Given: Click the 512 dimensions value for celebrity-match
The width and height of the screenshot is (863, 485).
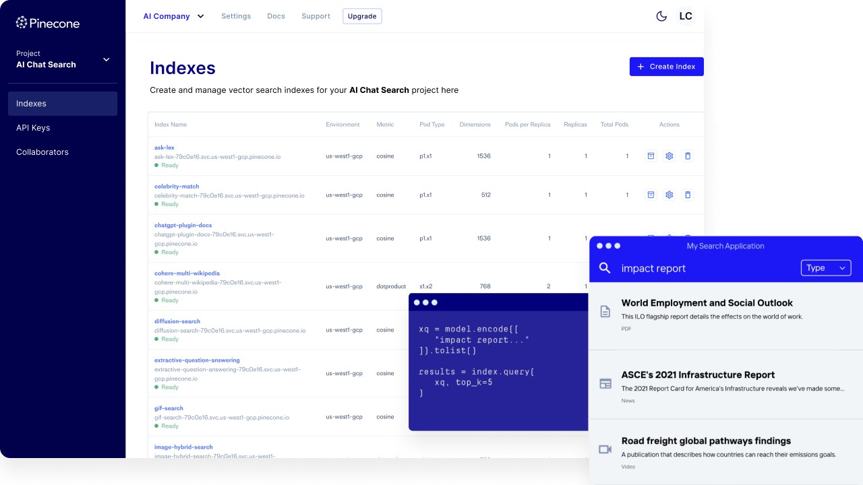Looking at the screenshot, I should (485, 195).
